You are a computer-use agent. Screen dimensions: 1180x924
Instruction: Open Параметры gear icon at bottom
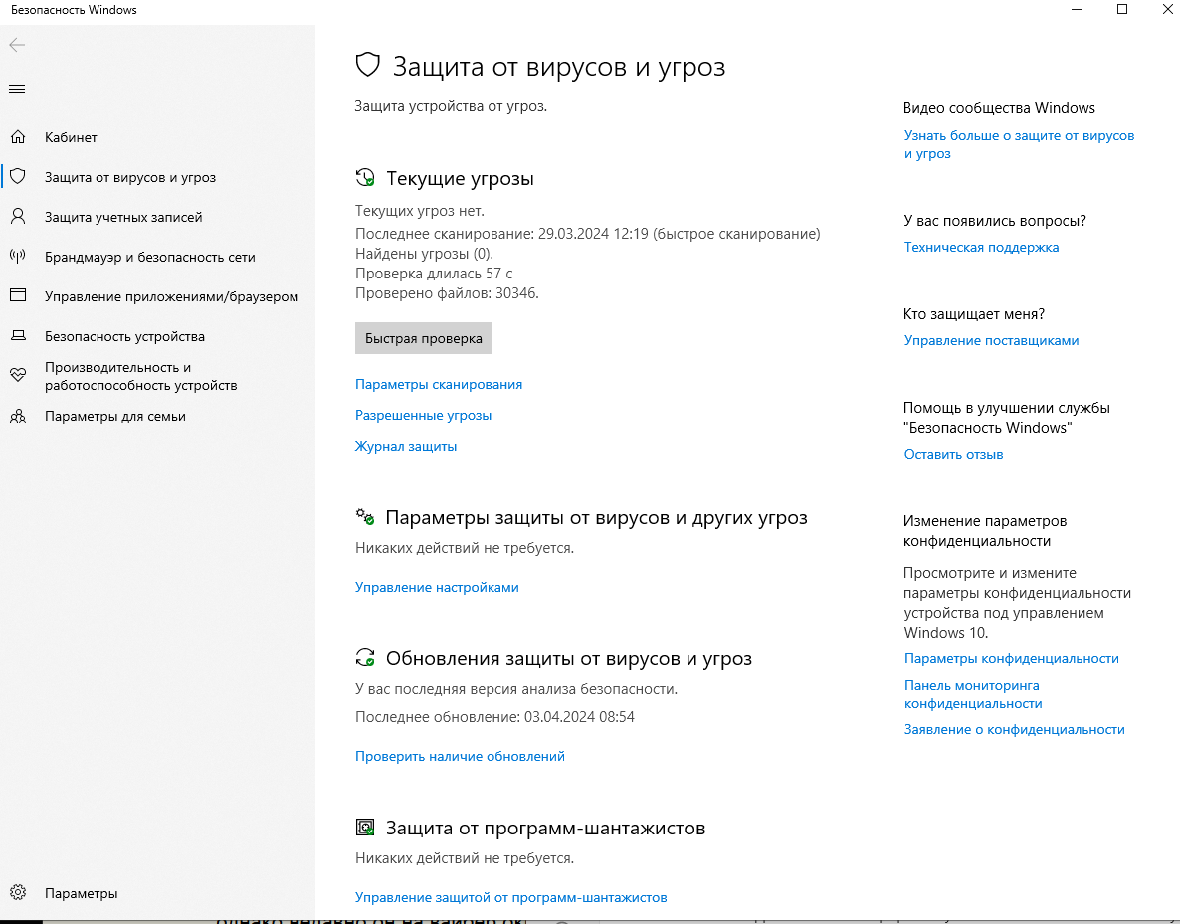(x=17, y=893)
